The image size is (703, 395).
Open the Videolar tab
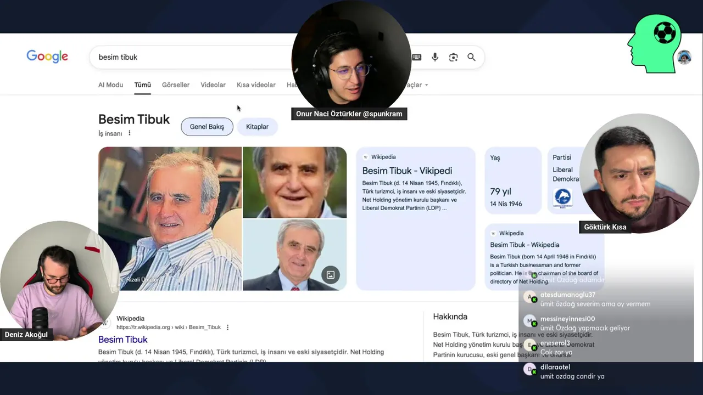pyautogui.click(x=213, y=85)
